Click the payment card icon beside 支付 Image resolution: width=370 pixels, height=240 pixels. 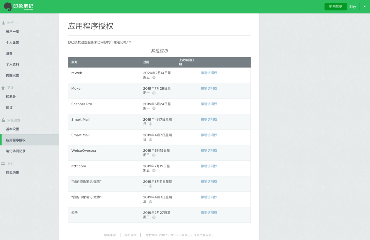point(4,164)
